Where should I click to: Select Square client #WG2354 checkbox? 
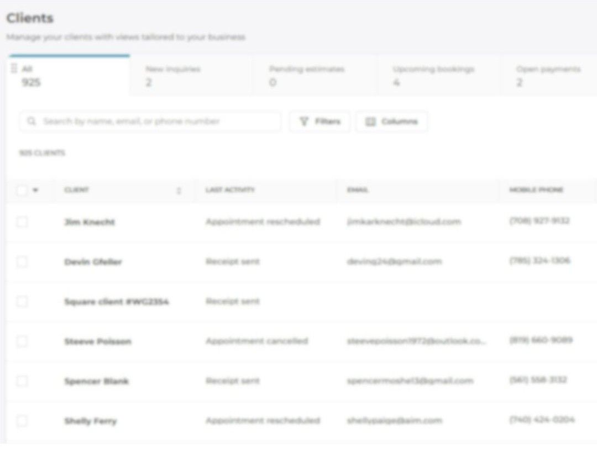tap(22, 302)
